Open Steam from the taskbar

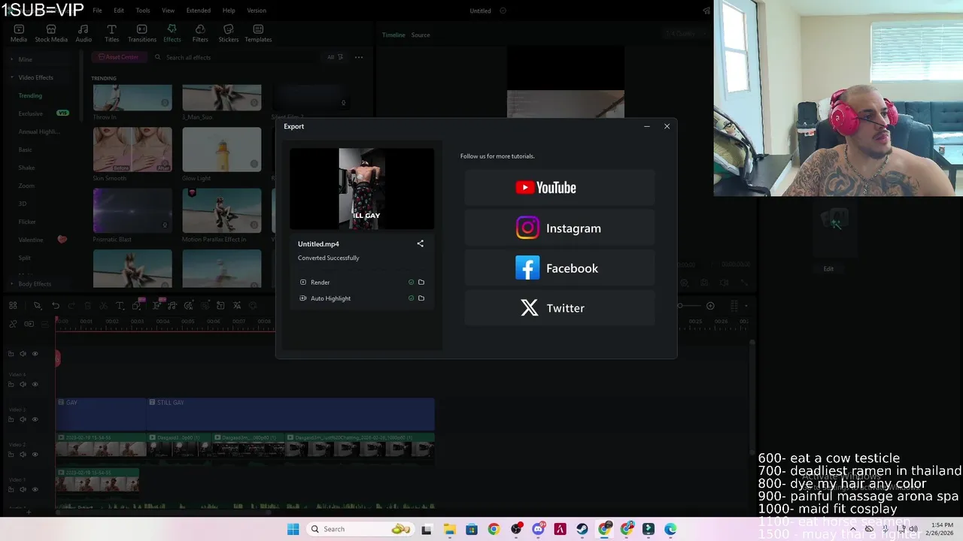point(582,529)
